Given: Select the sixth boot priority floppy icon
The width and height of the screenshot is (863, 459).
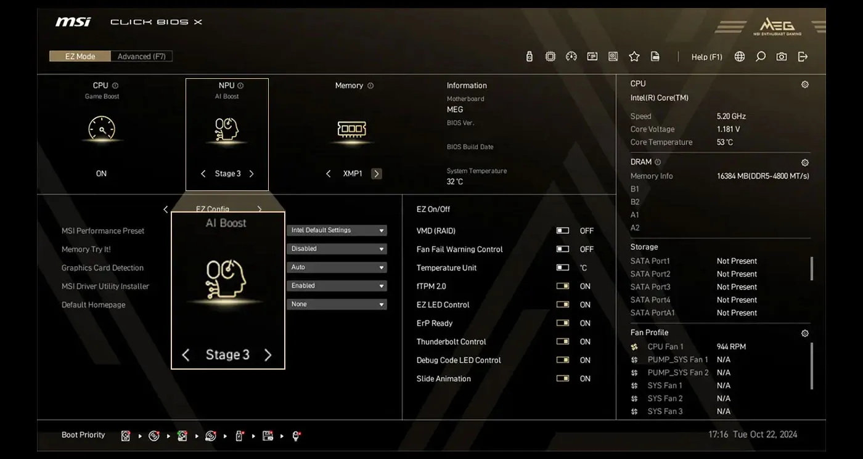Looking at the screenshot, I should [268, 436].
